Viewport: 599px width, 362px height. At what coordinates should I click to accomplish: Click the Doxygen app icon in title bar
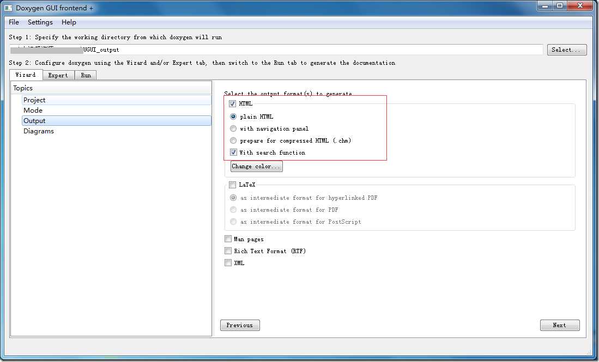[8, 8]
